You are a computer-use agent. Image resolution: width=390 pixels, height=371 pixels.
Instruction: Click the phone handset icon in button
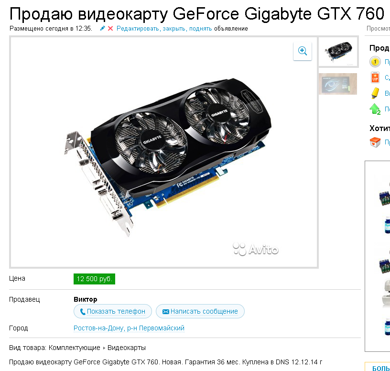(x=83, y=312)
